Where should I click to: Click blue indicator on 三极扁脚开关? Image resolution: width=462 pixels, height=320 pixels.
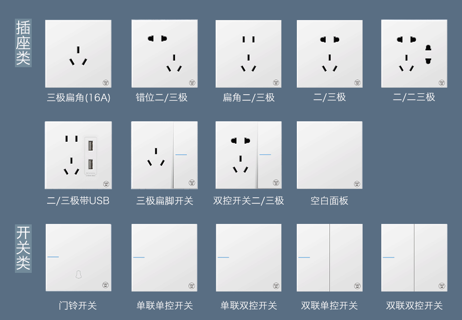tap(181, 154)
